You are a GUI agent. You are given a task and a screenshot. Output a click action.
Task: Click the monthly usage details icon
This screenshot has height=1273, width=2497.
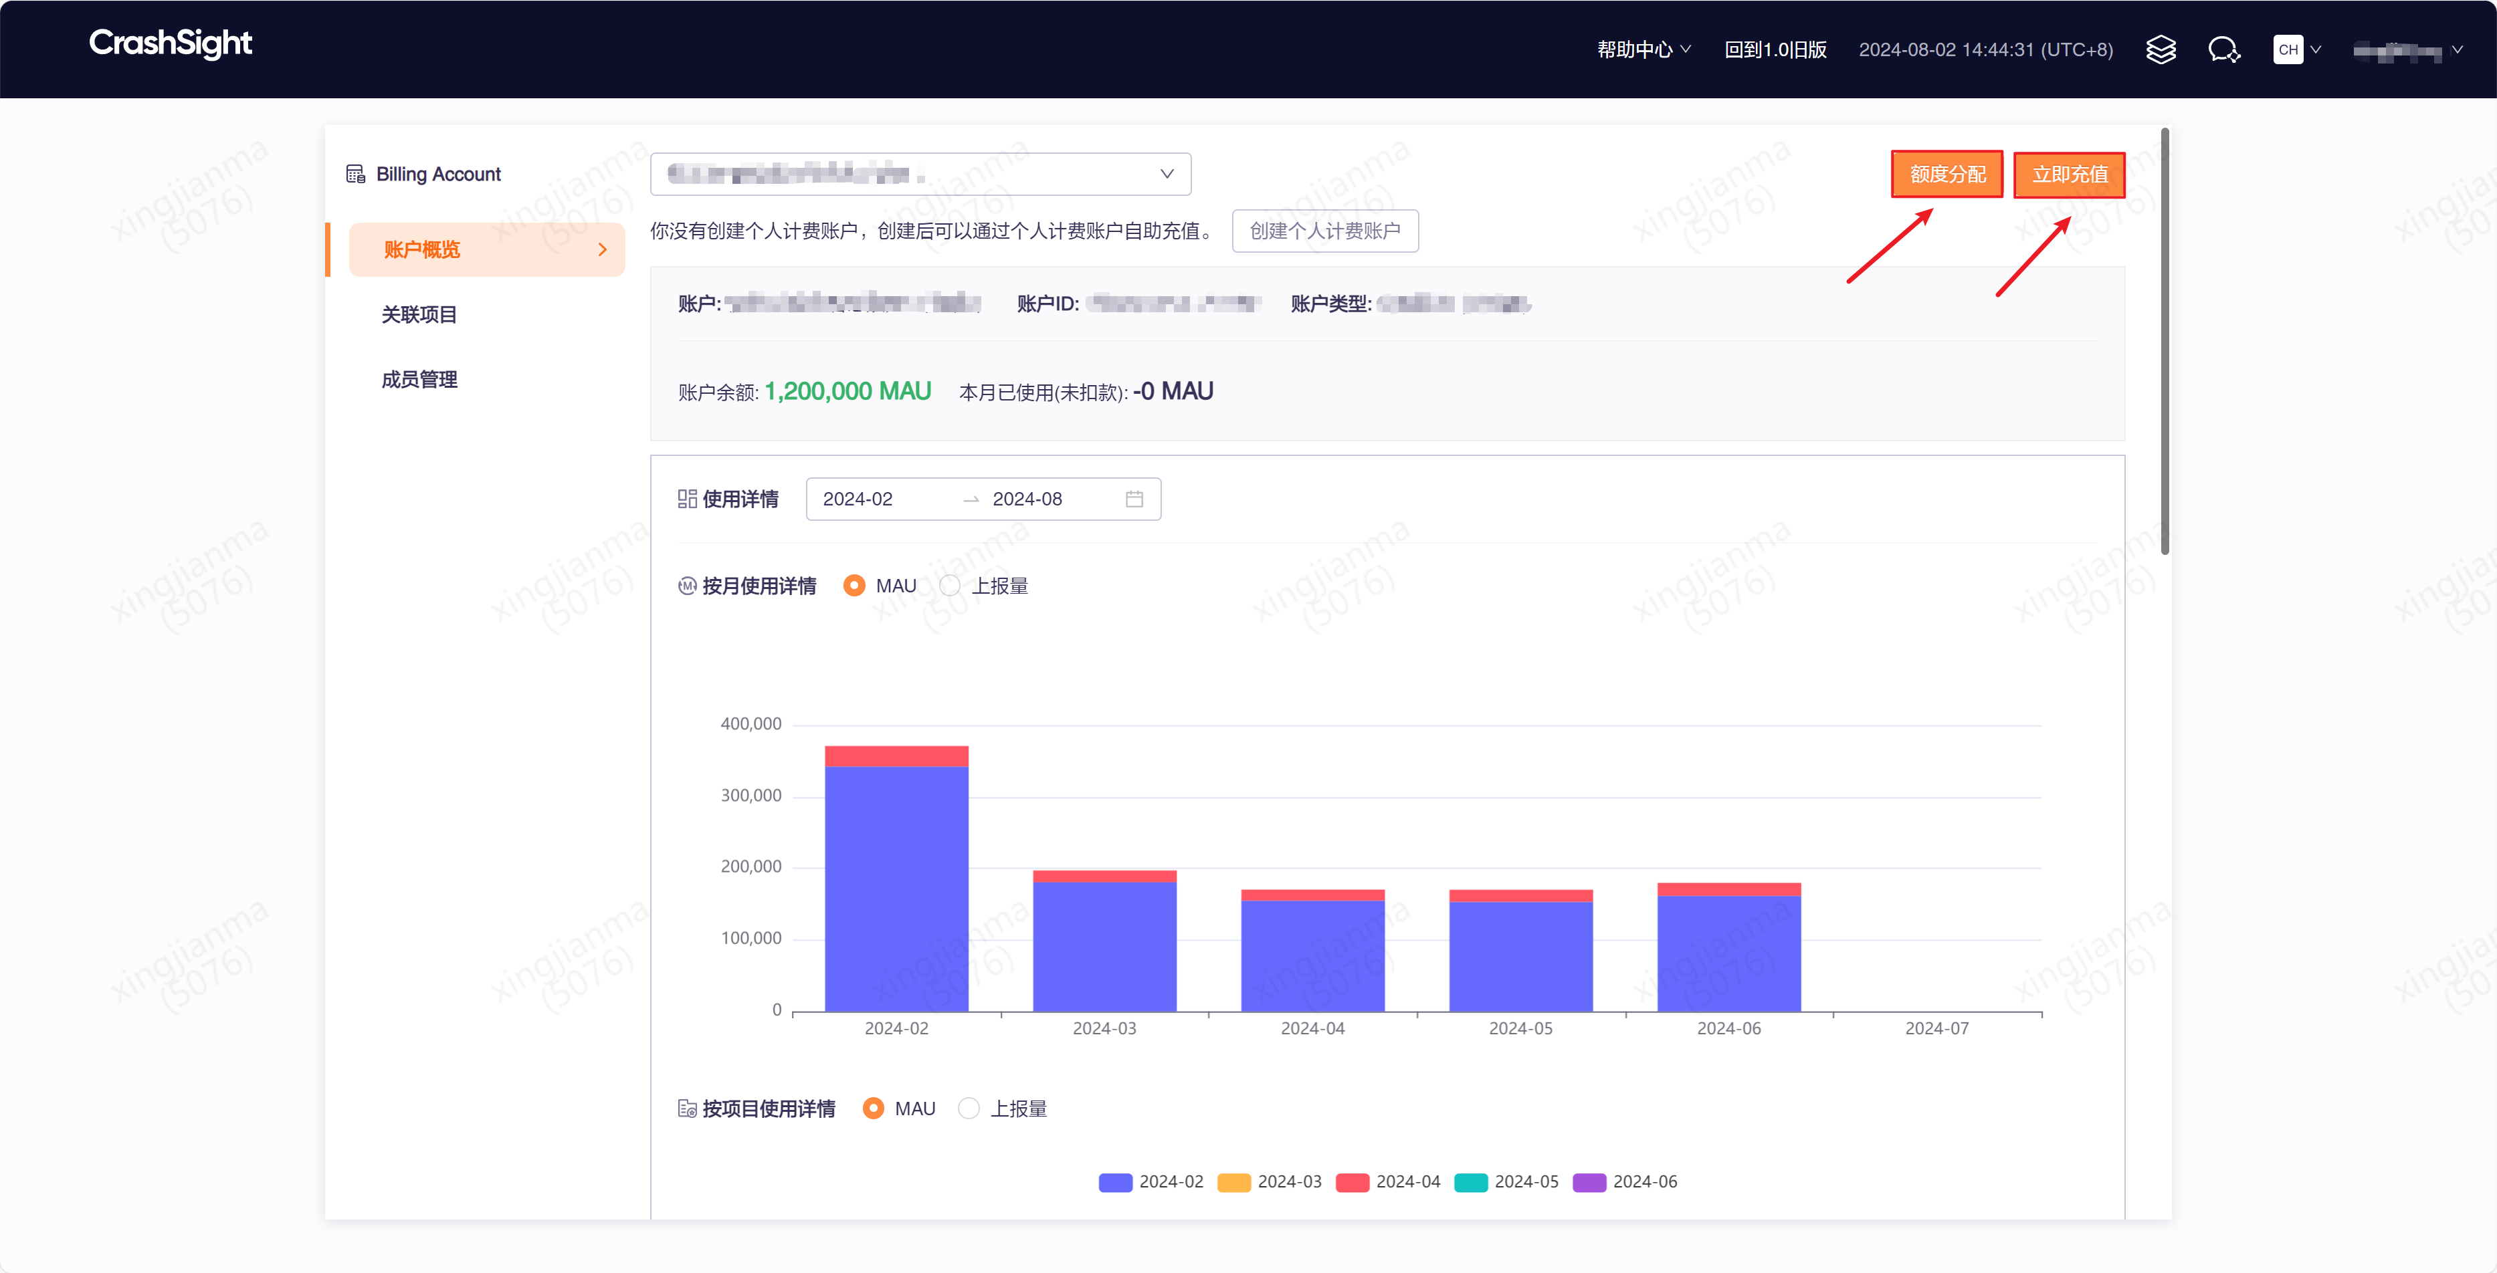click(x=687, y=586)
